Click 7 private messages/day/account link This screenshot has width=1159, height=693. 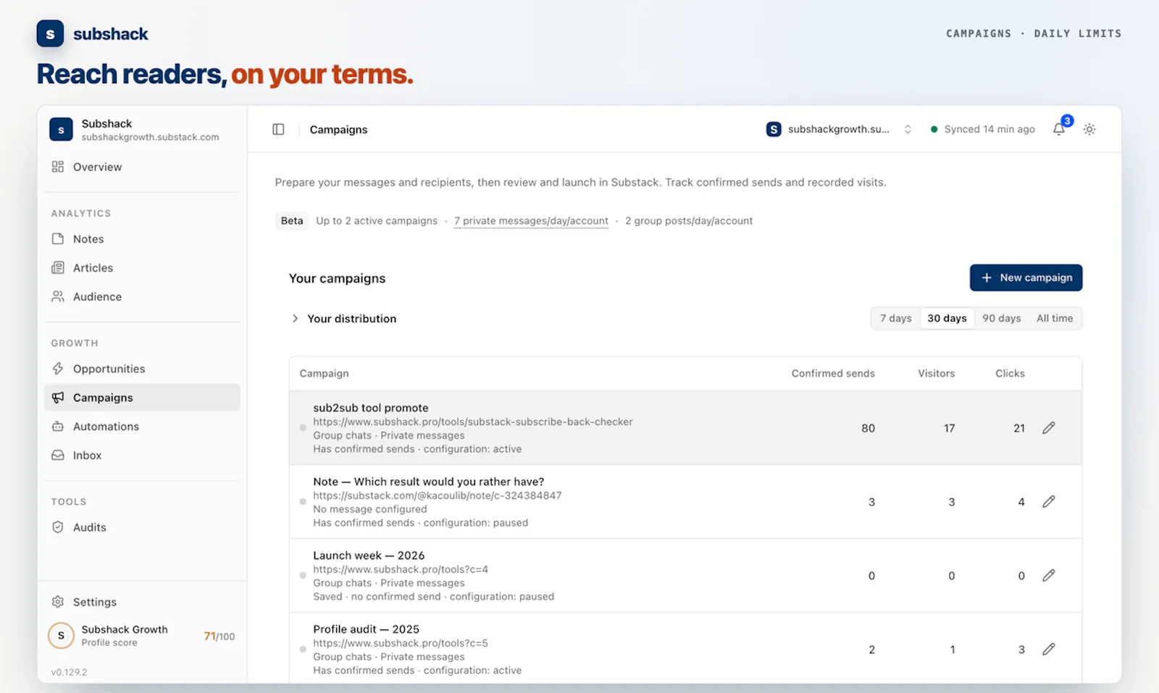point(531,221)
